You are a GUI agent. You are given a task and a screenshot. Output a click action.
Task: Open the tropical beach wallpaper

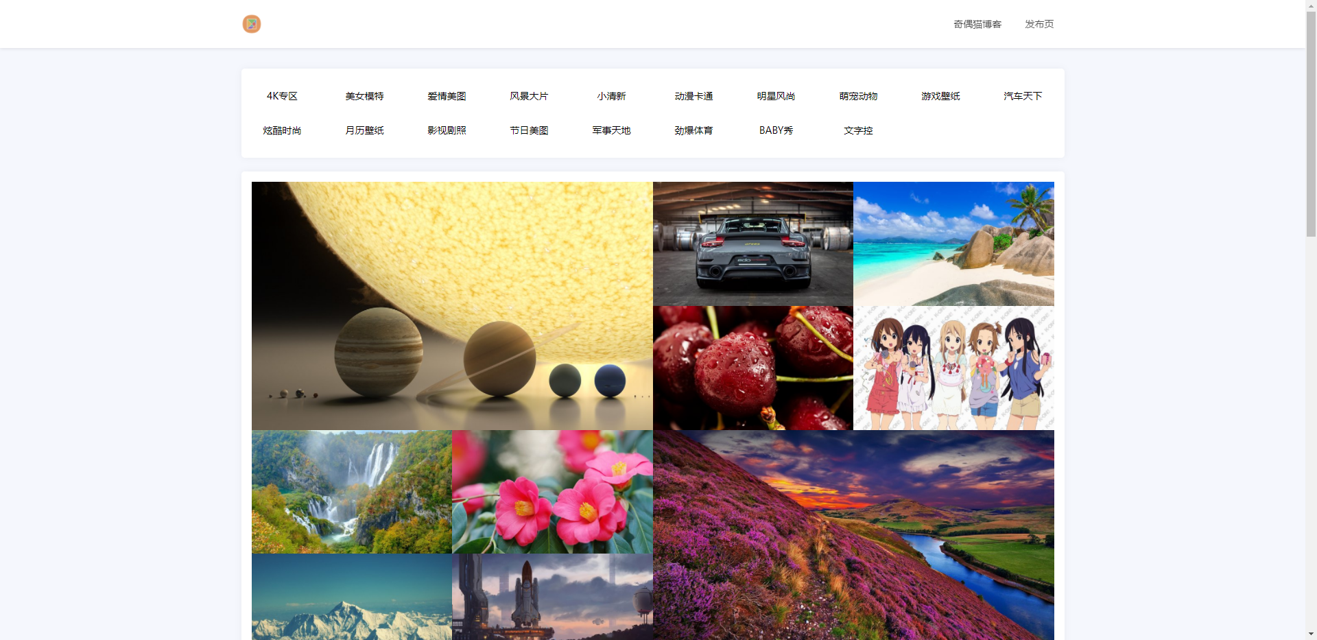click(x=953, y=244)
